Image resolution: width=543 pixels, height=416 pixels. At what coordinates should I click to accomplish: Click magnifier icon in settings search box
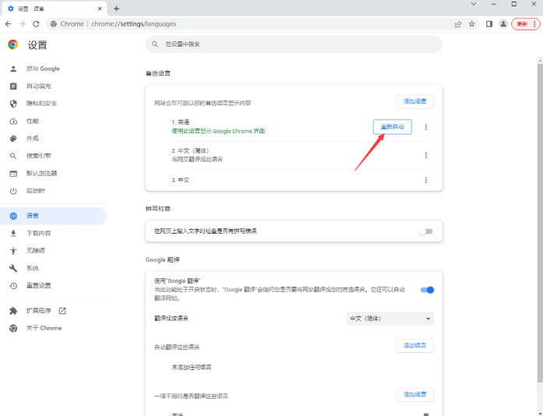[x=155, y=44]
